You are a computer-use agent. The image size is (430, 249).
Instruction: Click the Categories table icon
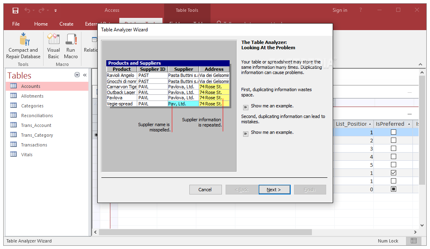point(13,105)
